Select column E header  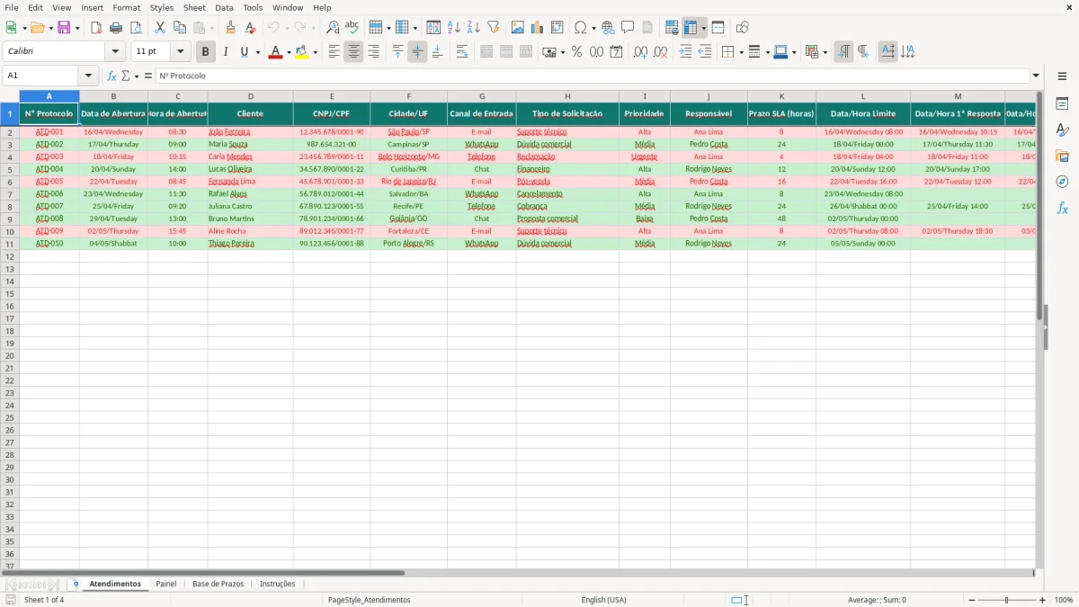coord(331,96)
